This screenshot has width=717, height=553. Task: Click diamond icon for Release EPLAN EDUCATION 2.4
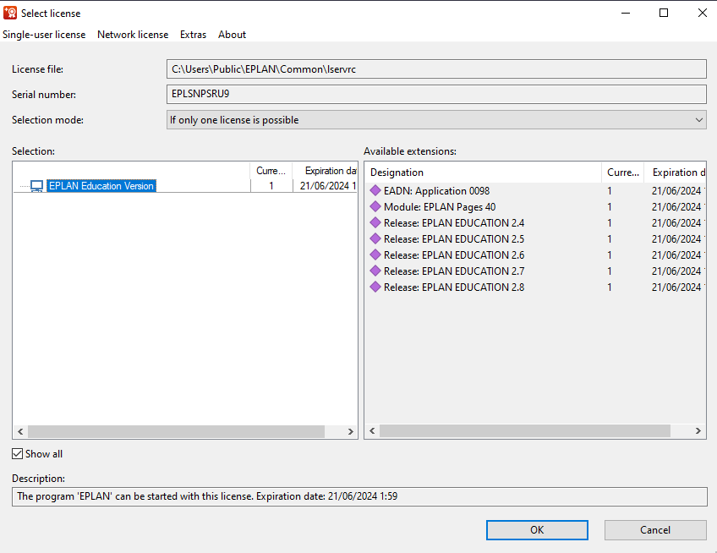[x=375, y=222]
